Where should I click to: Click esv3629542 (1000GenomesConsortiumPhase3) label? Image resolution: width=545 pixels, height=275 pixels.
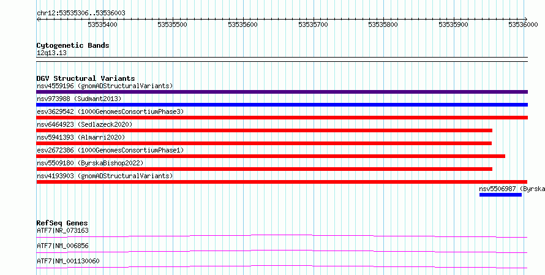pyautogui.click(x=110, y=111)
